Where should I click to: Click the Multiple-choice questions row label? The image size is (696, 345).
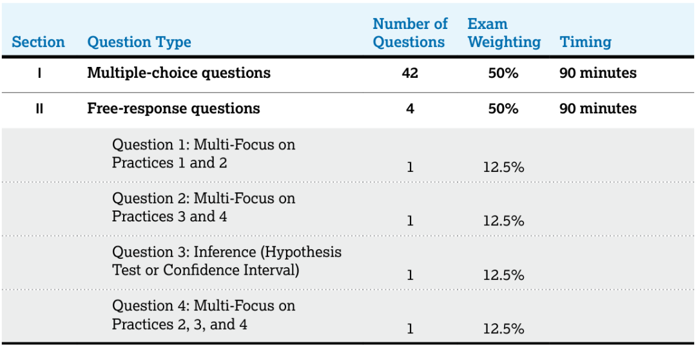pyautogui.click(x=179, y=73)
